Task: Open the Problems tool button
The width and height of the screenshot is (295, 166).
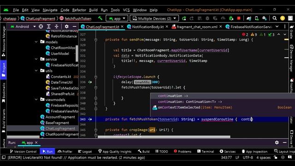Action: pos(183,151)
